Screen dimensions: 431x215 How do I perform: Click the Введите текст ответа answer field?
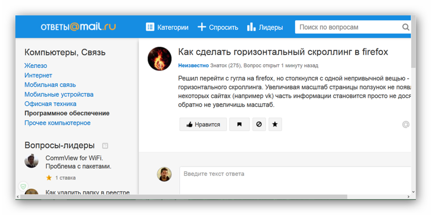pos(295,180)
